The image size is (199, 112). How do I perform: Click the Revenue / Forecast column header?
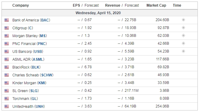pyautogui.click(x=122, y=5)
